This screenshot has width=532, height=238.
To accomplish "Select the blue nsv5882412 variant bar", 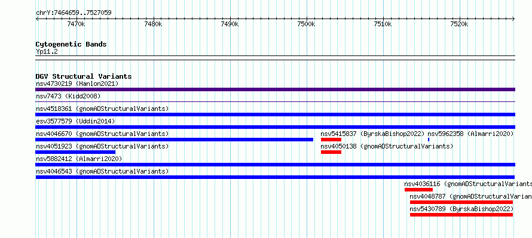I will (275, 165).
